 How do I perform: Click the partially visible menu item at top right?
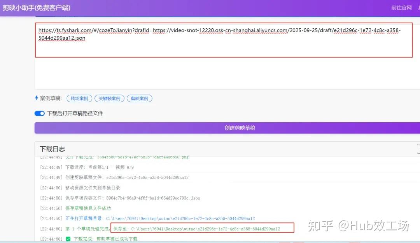(418, 8)
